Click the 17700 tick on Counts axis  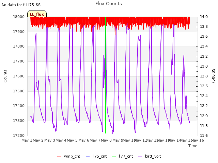pos(19,61)
